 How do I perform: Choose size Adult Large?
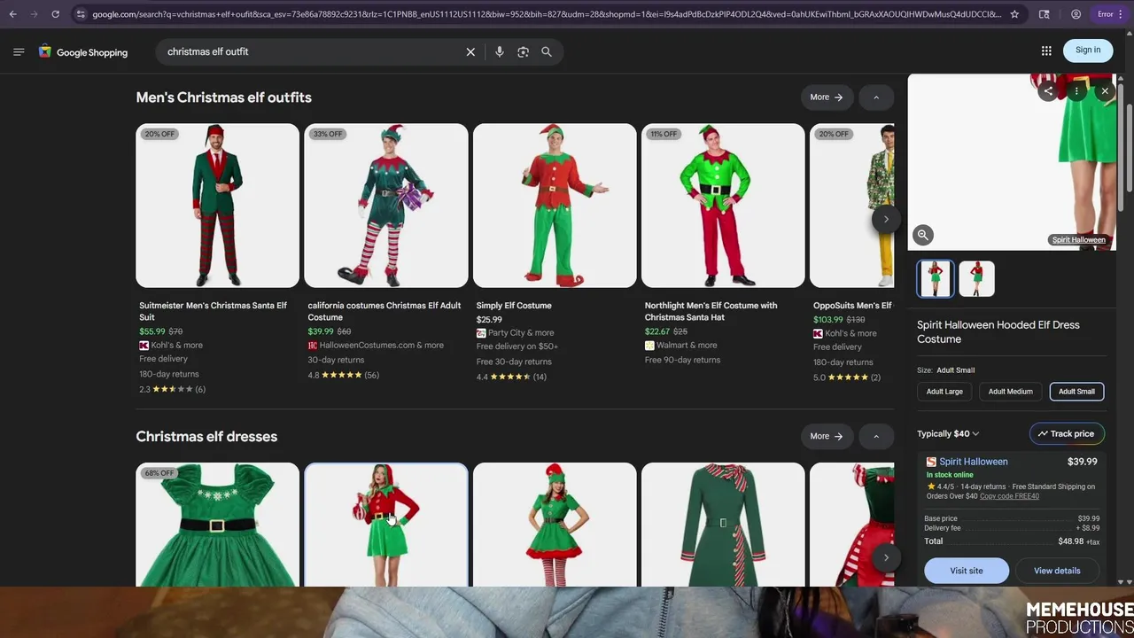pyautogui.click(x=944, y=392)
